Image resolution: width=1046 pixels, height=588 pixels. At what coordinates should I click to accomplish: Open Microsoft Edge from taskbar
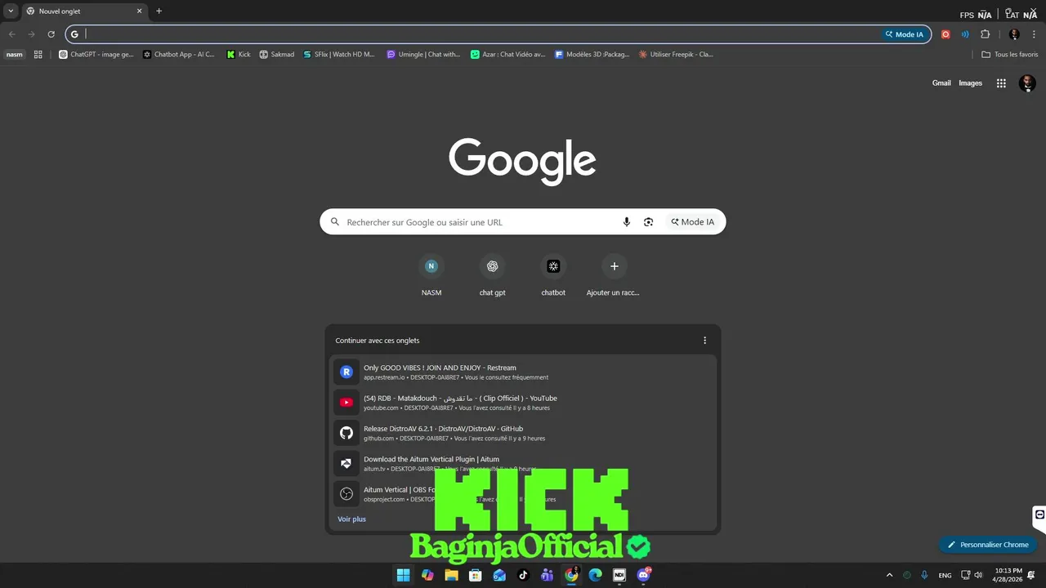(x=595, y=575)
